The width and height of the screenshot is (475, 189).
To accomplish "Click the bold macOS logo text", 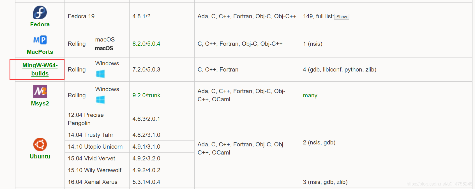I will (104, 48).
